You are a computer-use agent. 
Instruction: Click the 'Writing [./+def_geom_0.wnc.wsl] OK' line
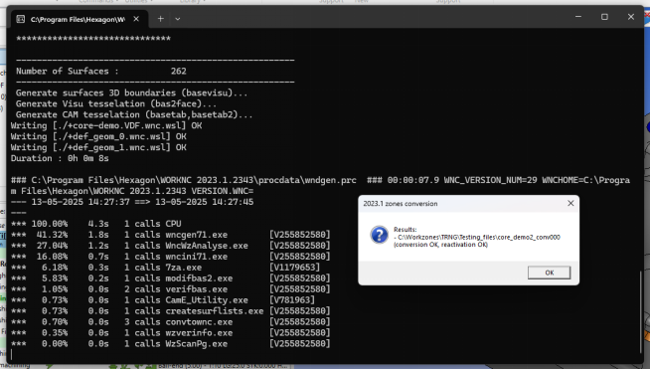point(98,136)
